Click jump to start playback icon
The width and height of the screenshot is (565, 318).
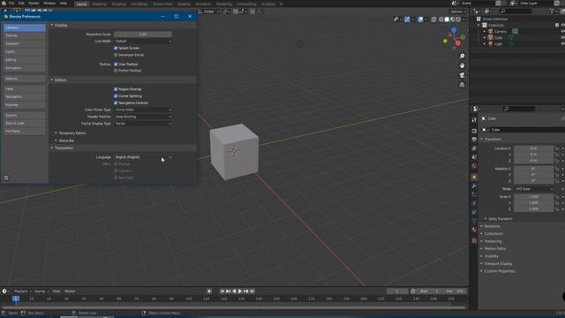222,291
